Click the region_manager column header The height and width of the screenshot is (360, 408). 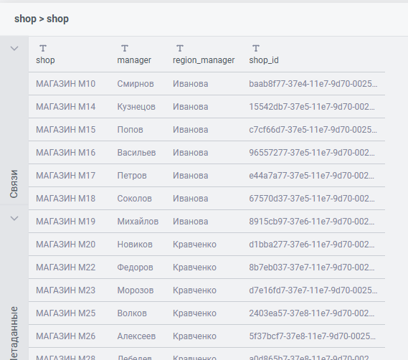click(204, 60)
